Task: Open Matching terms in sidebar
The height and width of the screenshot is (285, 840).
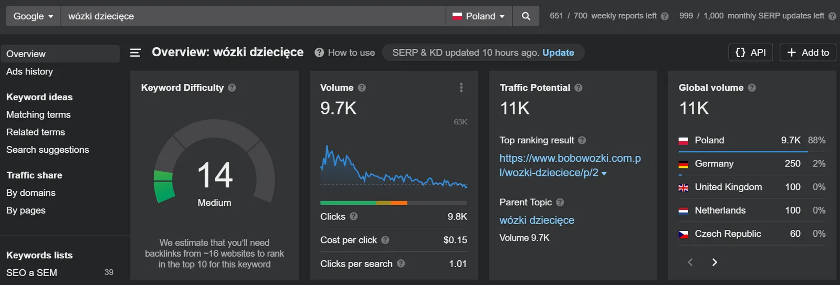Action: (38, 114)
